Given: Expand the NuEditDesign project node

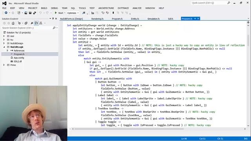Looking at the screenshot, I should (4, 43).
